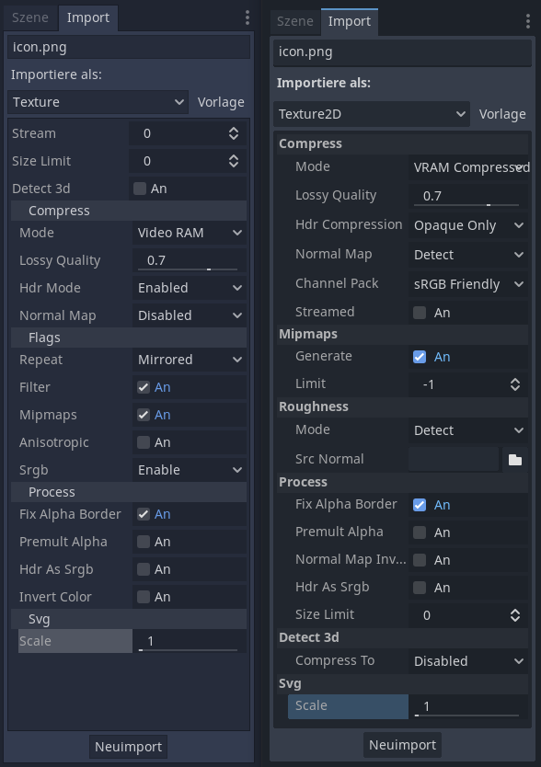
Task: Increase the Limit value with its stepper
Action: pyautogui.click(x=515, y=379)
